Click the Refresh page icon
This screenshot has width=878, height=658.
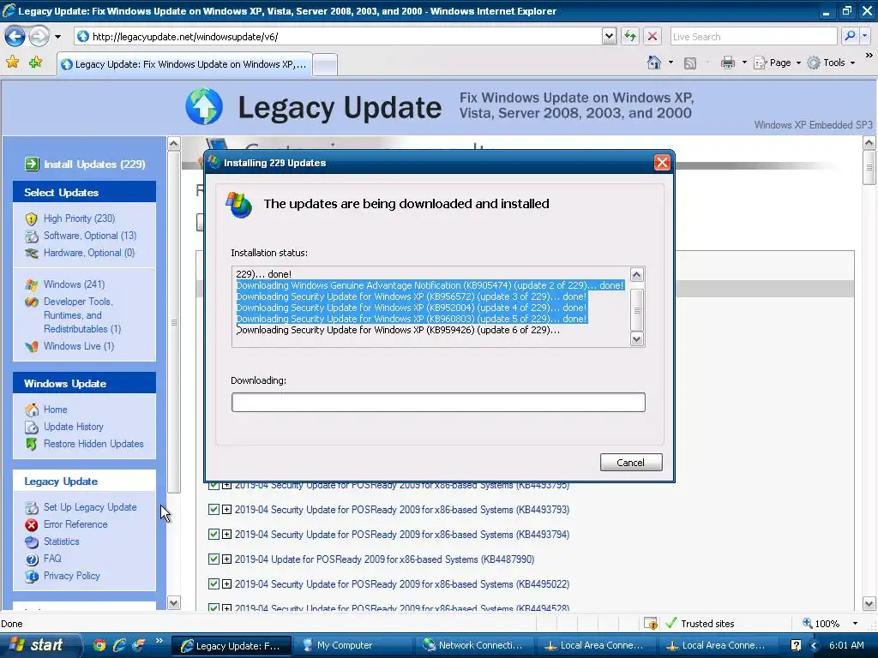(x=630, y=36)
